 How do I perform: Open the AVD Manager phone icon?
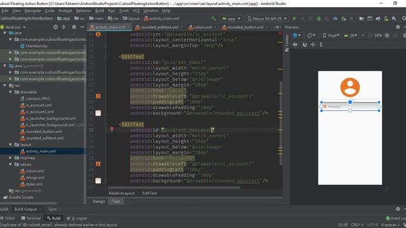coord(386,18)
